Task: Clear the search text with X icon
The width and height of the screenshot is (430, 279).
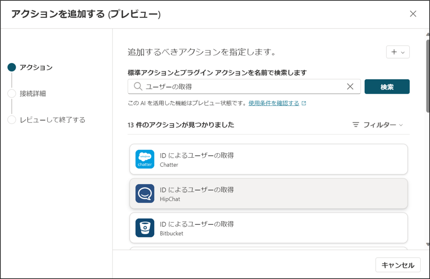Action: [x=350, y=86]
